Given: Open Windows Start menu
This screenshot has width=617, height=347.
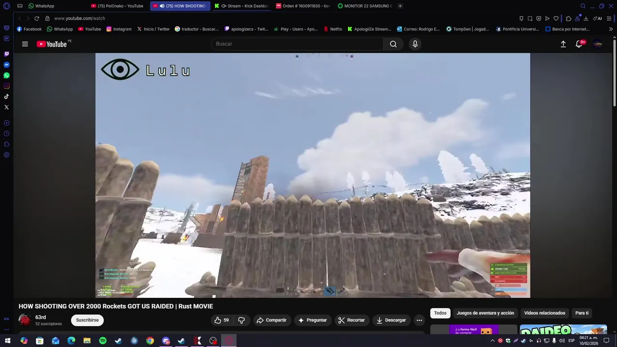Looking at the screenshot, I should click(x=8, y=341).
